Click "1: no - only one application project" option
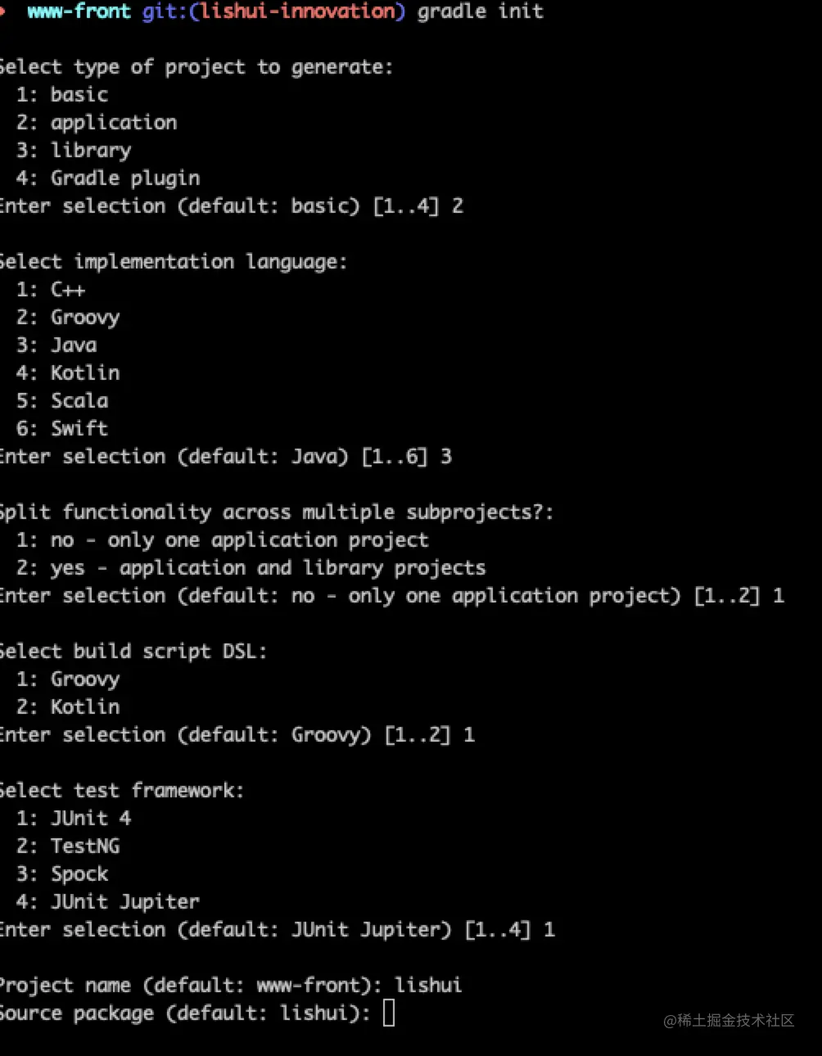 (x=222, y=540)
